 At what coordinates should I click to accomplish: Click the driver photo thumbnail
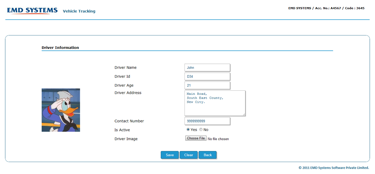click(61, 110)
